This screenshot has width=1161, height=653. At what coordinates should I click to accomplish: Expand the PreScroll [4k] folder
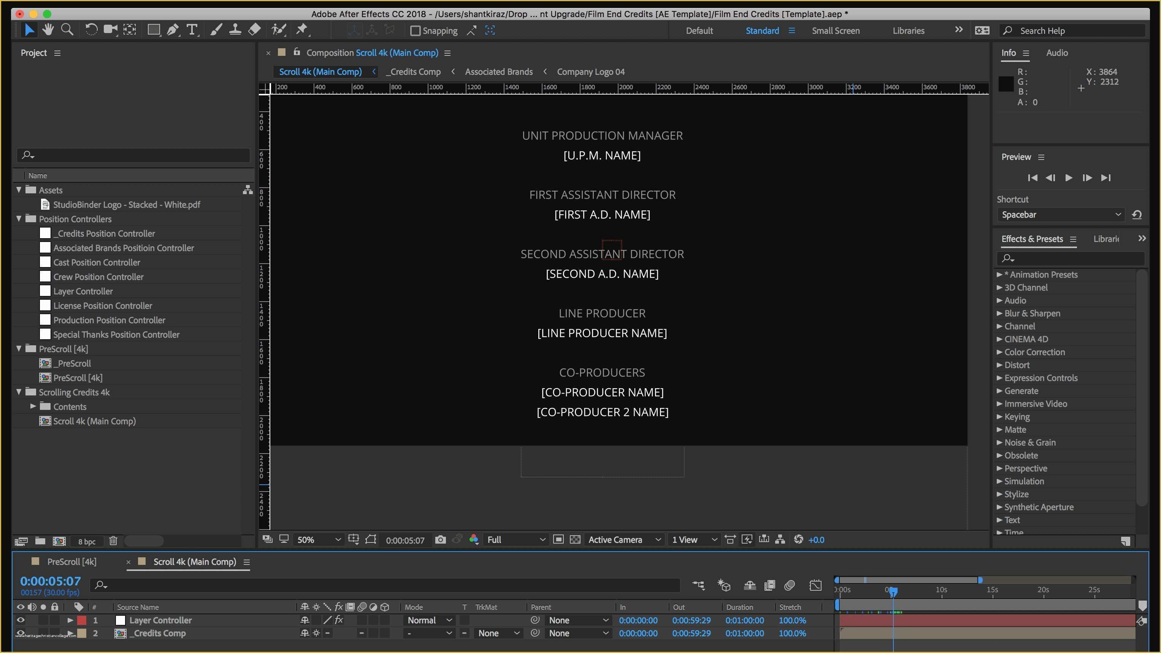click(x=17, y=349)
